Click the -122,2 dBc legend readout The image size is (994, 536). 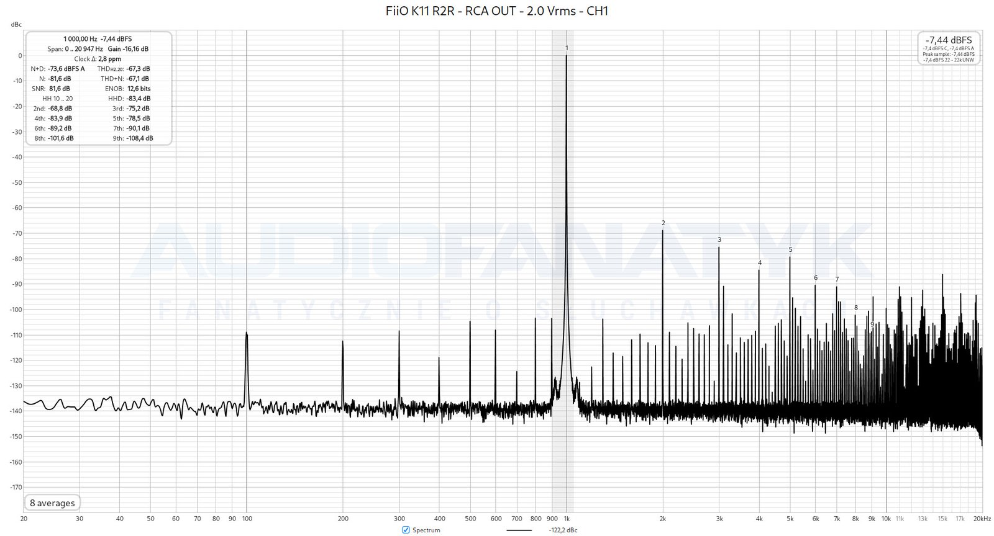563,530
